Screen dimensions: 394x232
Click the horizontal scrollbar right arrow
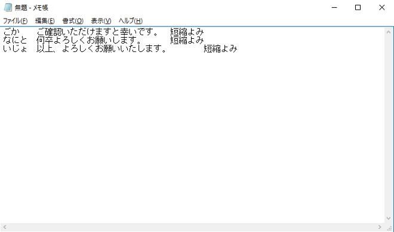pos(380,227)
